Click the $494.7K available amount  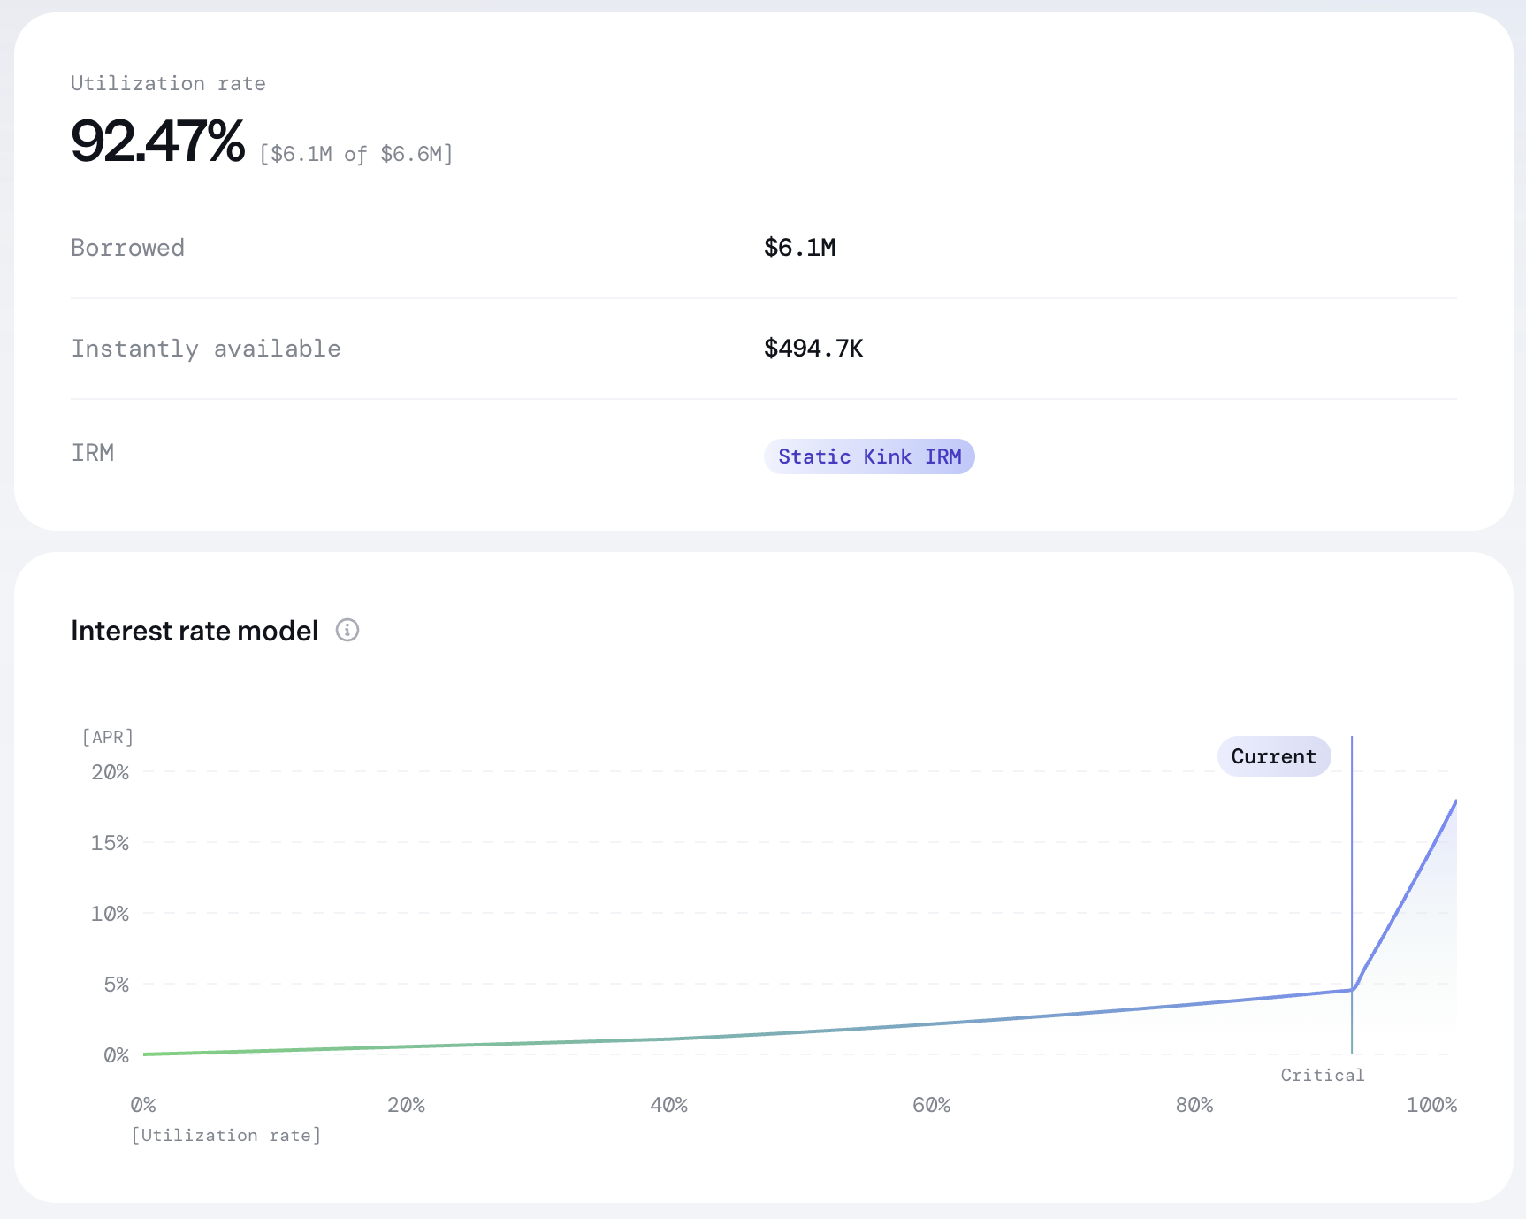[x=813, y=349]
